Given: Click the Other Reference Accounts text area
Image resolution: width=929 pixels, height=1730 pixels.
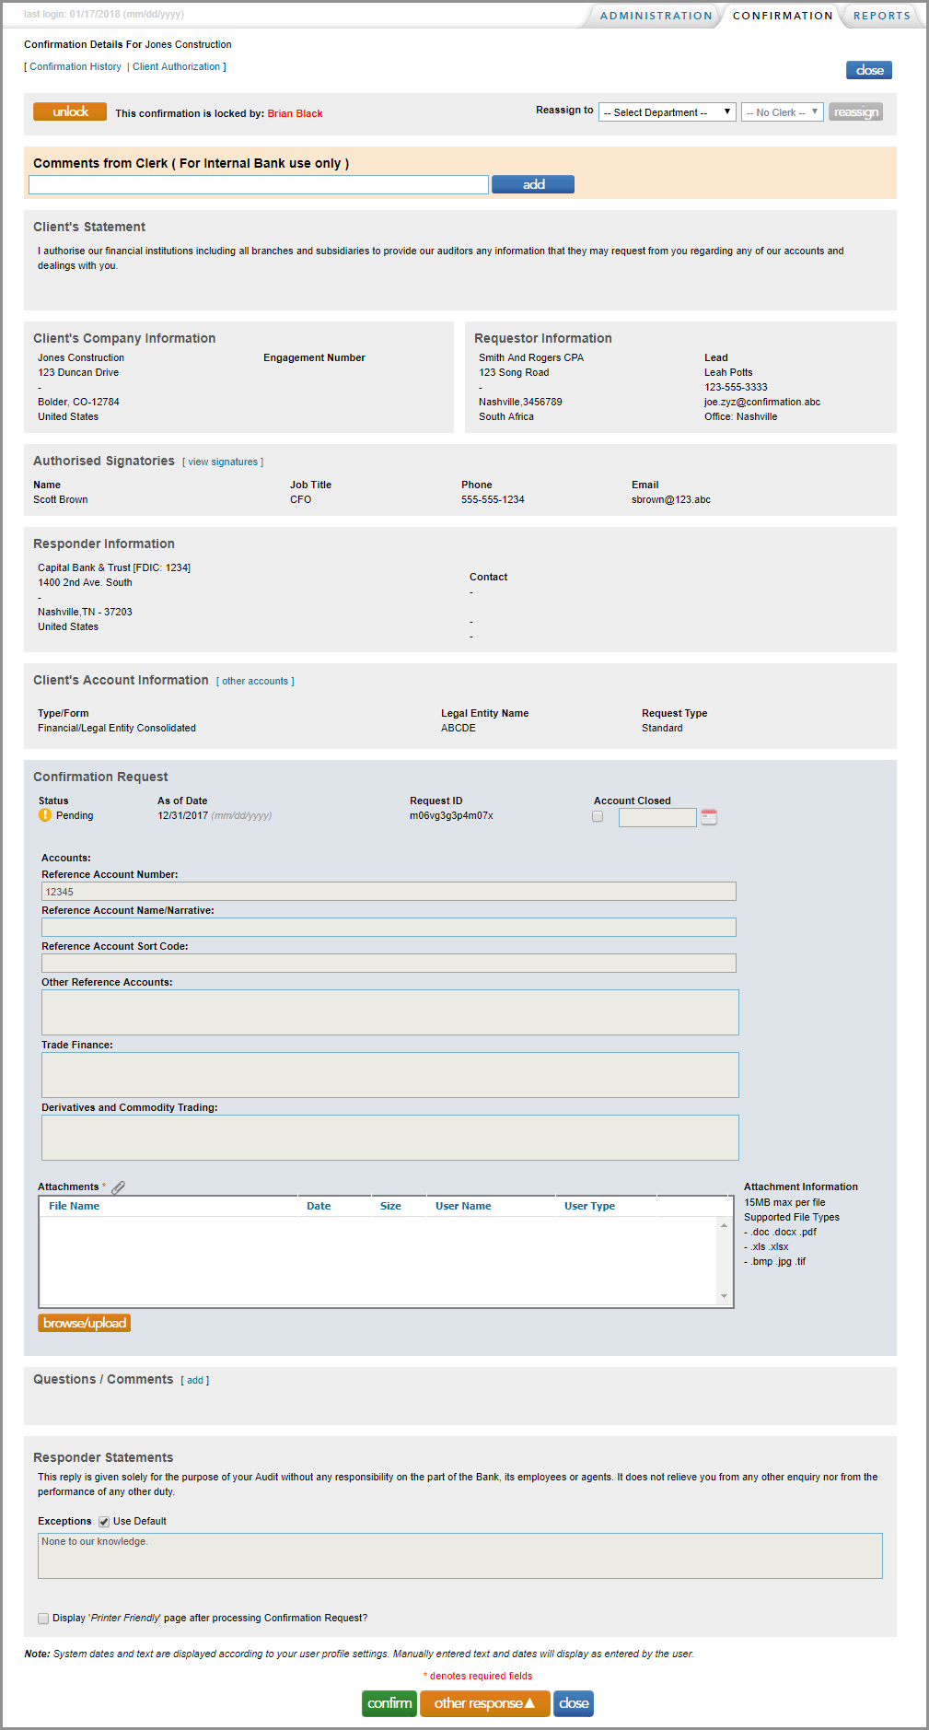Looking at the screenshot, I should [x=390, y=1012].
